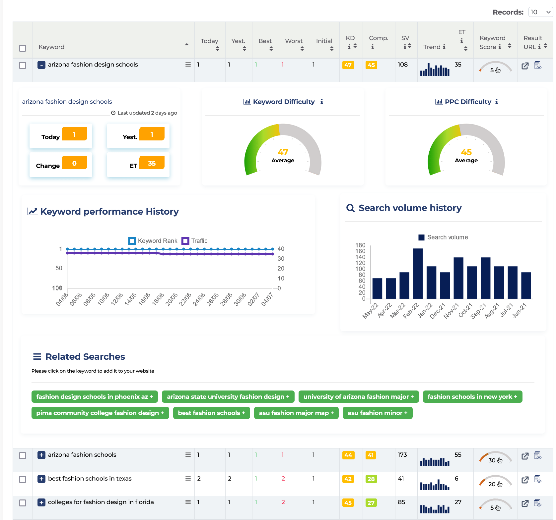556x520 pixels.
Task: Open row menu for arizona fashion design schools
Action: [188, 65]
